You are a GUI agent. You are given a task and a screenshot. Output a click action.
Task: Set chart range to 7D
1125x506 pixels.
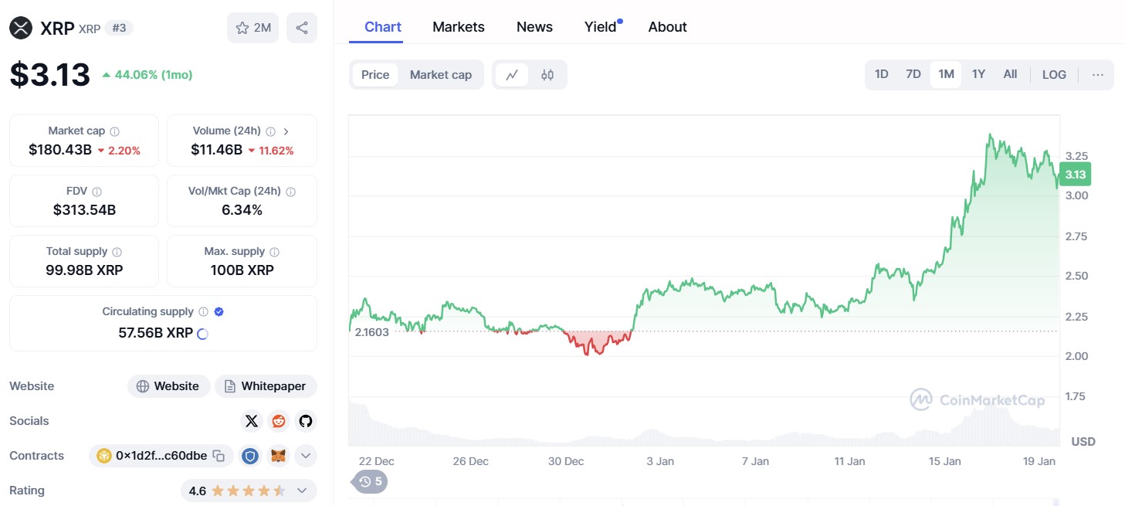(x=913, y=75)
